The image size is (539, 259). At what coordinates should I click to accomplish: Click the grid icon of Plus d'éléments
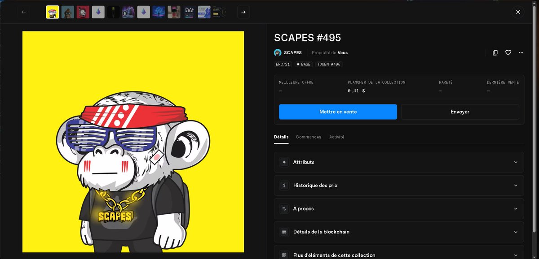click(x=284, y=255)
